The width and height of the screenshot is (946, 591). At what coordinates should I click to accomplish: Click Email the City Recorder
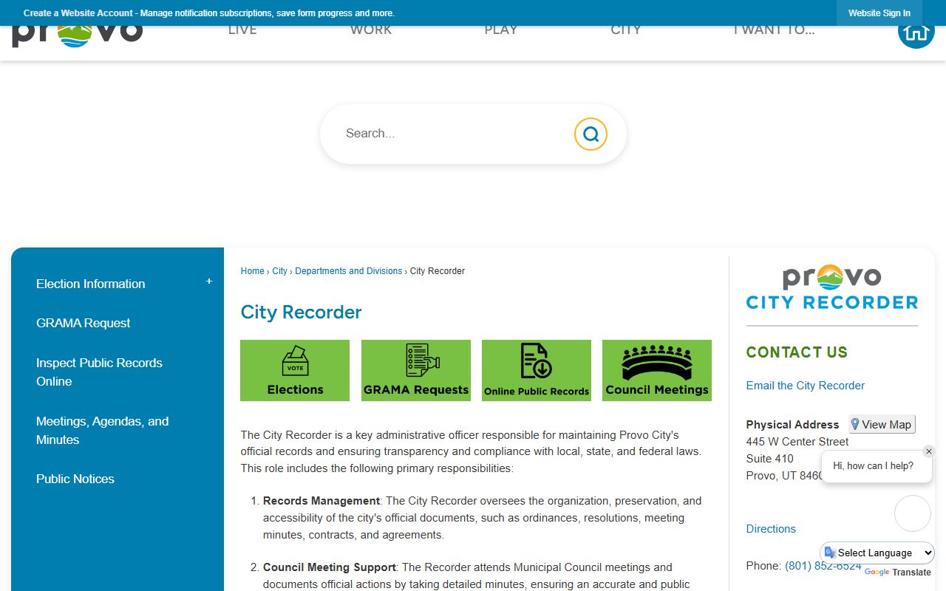(805, 386)
